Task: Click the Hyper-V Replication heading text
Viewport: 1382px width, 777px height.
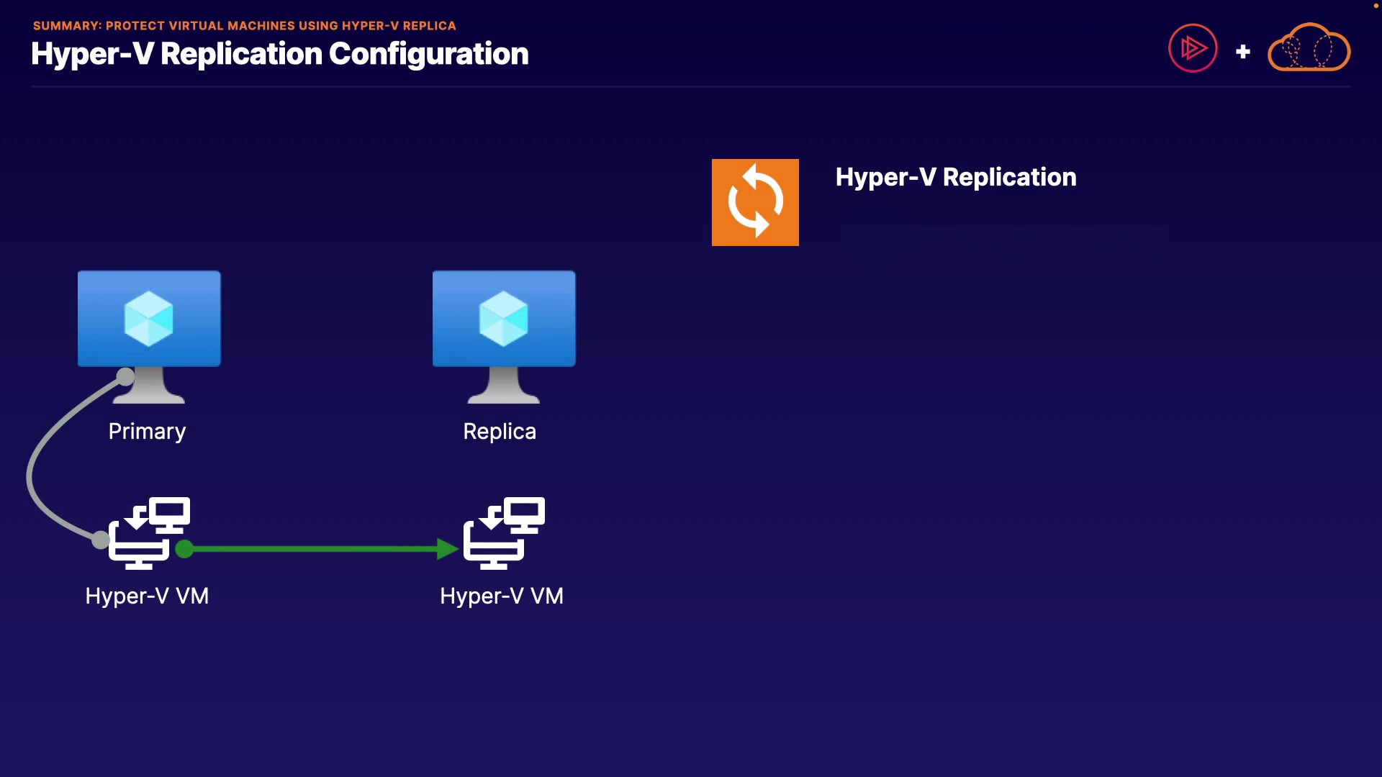Action: [955, 177]
